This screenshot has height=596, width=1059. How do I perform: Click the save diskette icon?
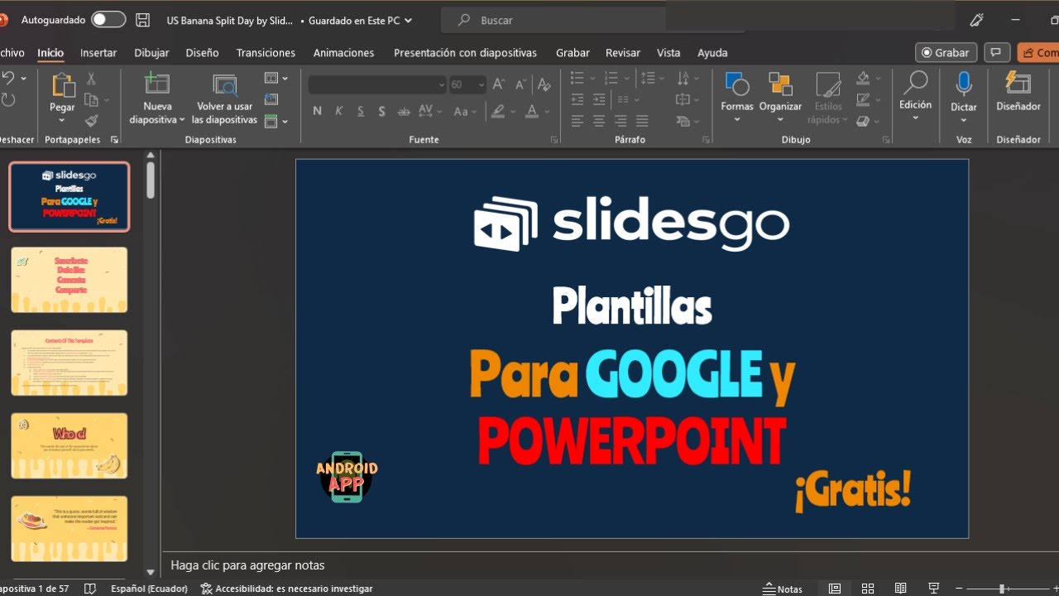tap(142, 20)
